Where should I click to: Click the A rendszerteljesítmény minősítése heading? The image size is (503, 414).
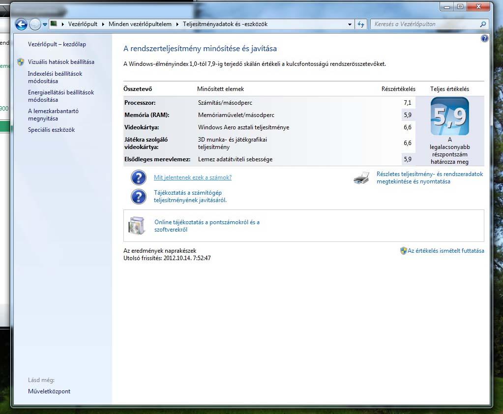pos(200,48)
